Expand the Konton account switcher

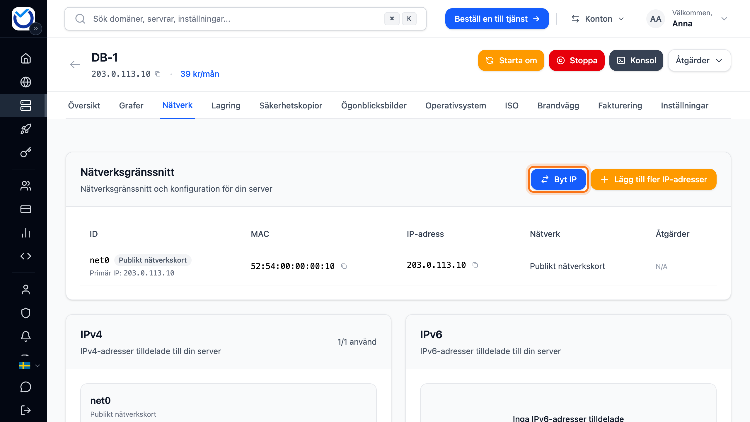[x=598, y=19]
